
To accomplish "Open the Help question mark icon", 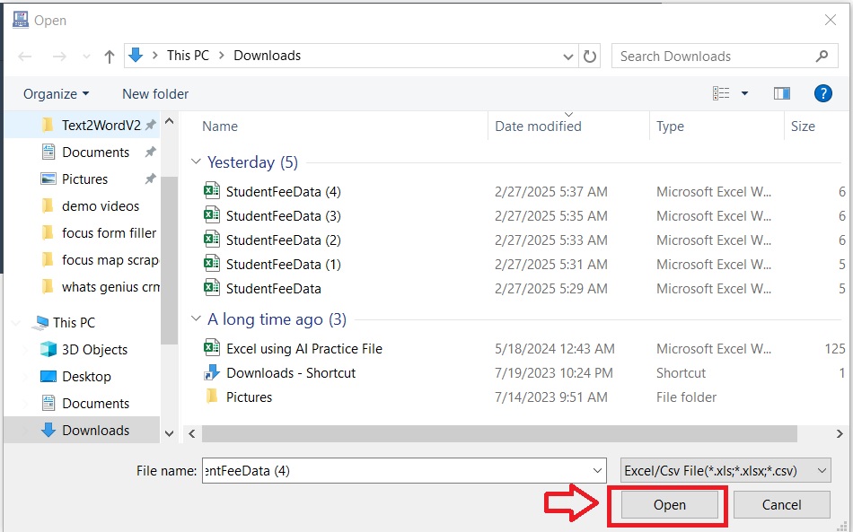I will click(822, 93).
